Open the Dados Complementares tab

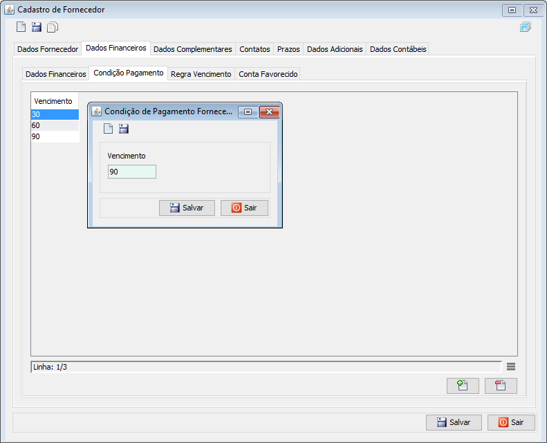click(192, 49)
